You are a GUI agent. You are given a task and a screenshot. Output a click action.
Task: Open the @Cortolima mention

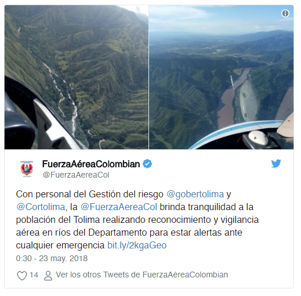click(x=41, y=207)
